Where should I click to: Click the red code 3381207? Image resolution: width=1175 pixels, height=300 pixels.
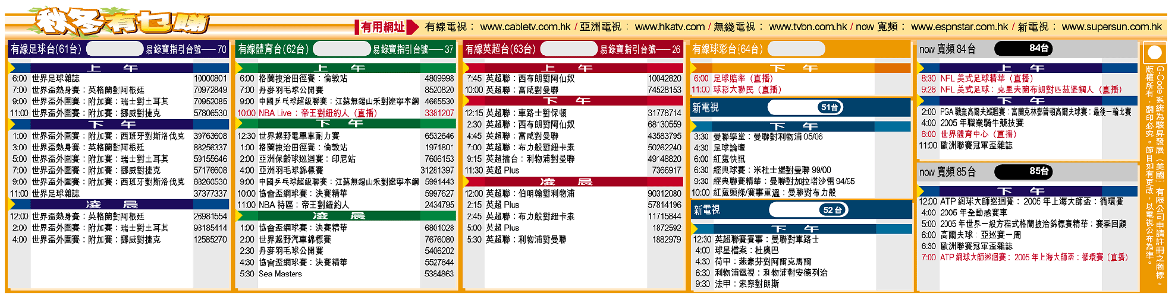[439, 113]
